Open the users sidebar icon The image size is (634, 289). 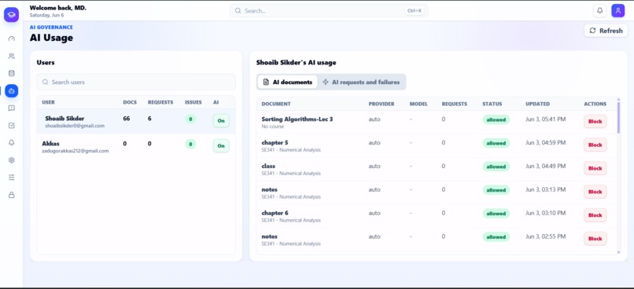pyautogui.click(x=11, y=56)
